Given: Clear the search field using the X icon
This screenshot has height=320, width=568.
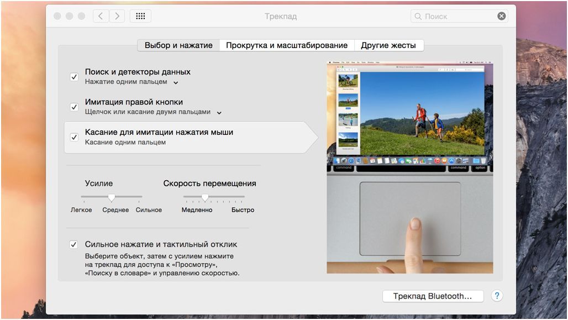Looking at the screenshot, I should click(x=502, y=16).
